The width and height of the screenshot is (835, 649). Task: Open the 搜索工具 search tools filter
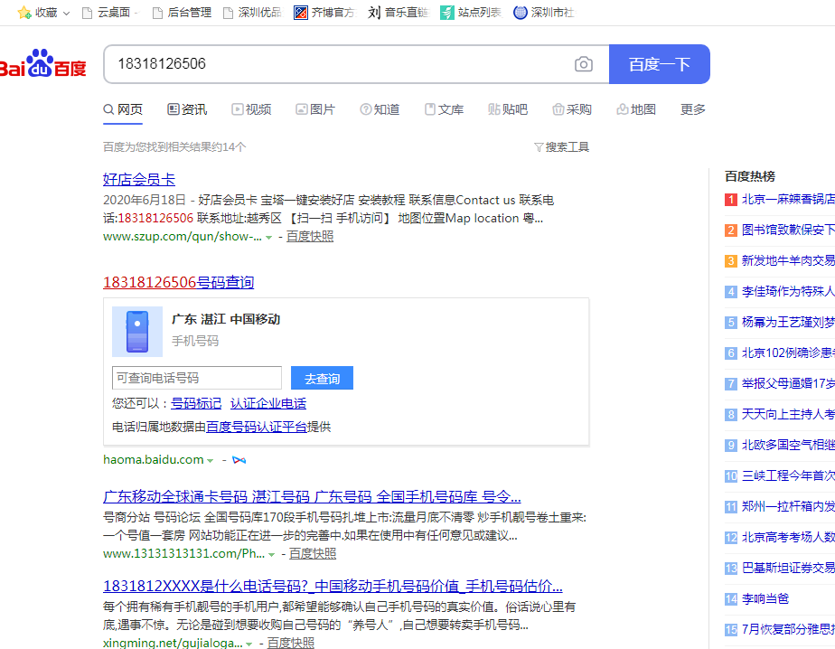(x=561, y=146)
